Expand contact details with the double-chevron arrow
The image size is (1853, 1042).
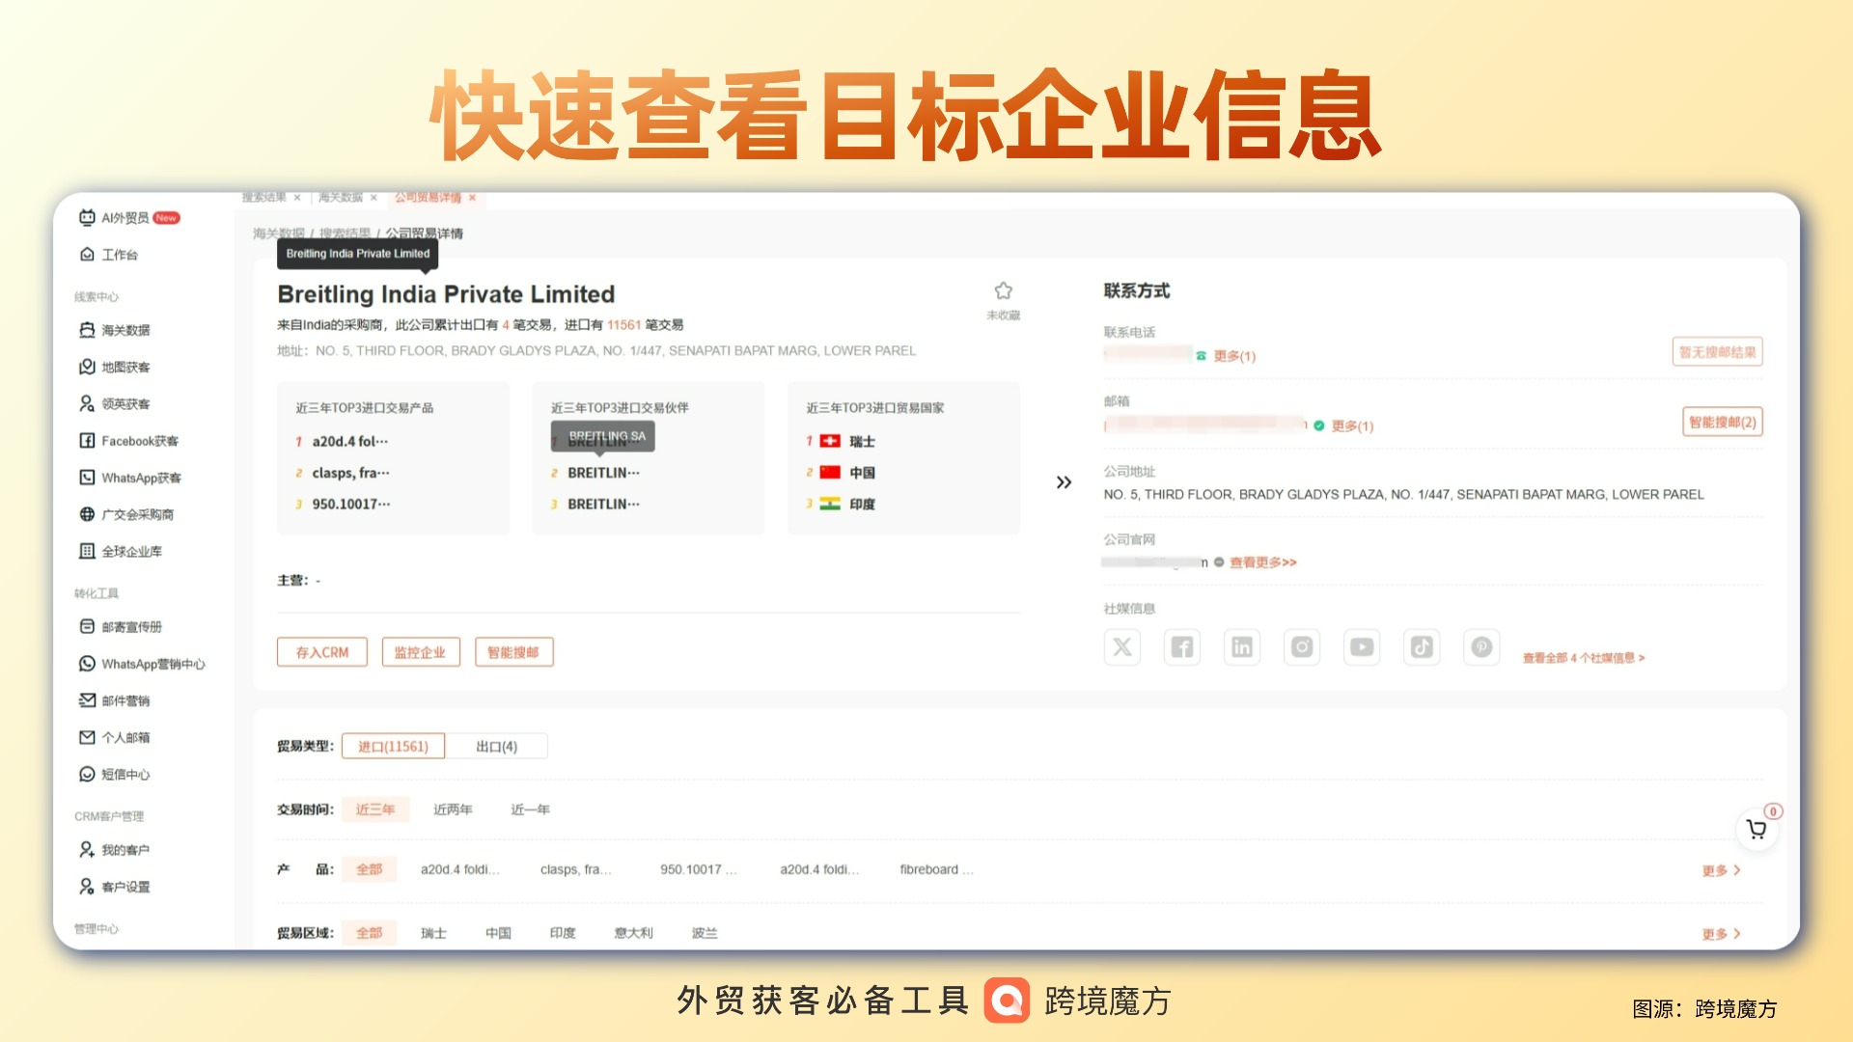1064,481
